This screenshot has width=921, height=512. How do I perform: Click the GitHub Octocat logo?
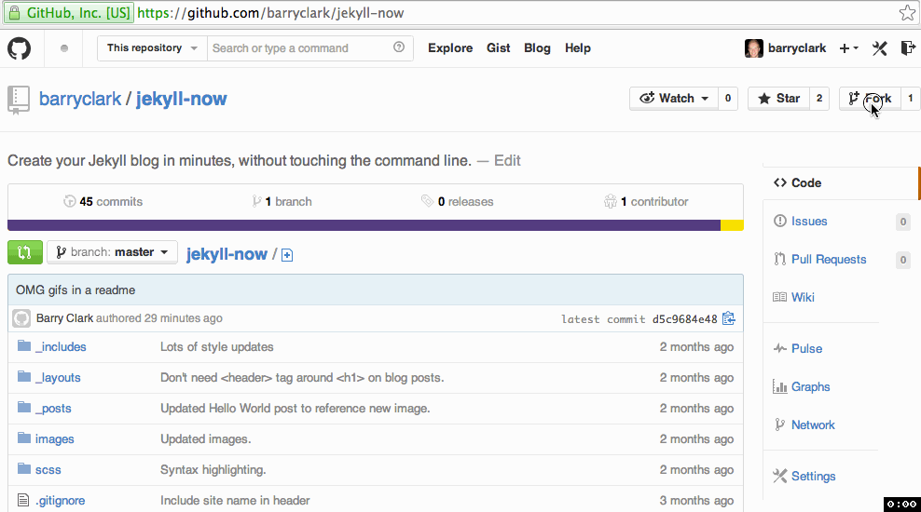coord(19,48)
